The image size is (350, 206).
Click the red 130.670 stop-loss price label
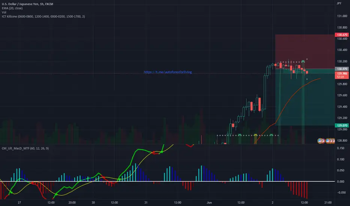click(342, 35)
